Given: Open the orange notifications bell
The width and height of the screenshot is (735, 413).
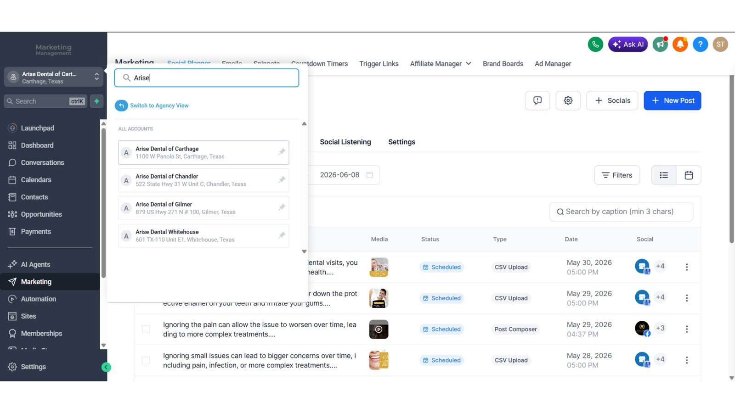Looking at the screenshot, I should pos(680,44).
